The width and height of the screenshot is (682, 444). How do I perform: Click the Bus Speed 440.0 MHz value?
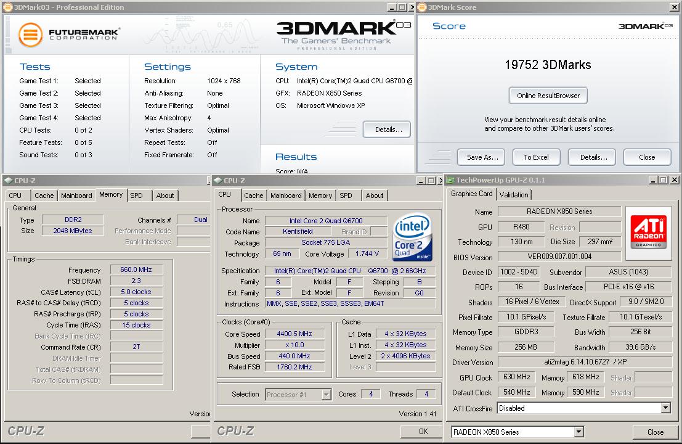click(294, 356)
